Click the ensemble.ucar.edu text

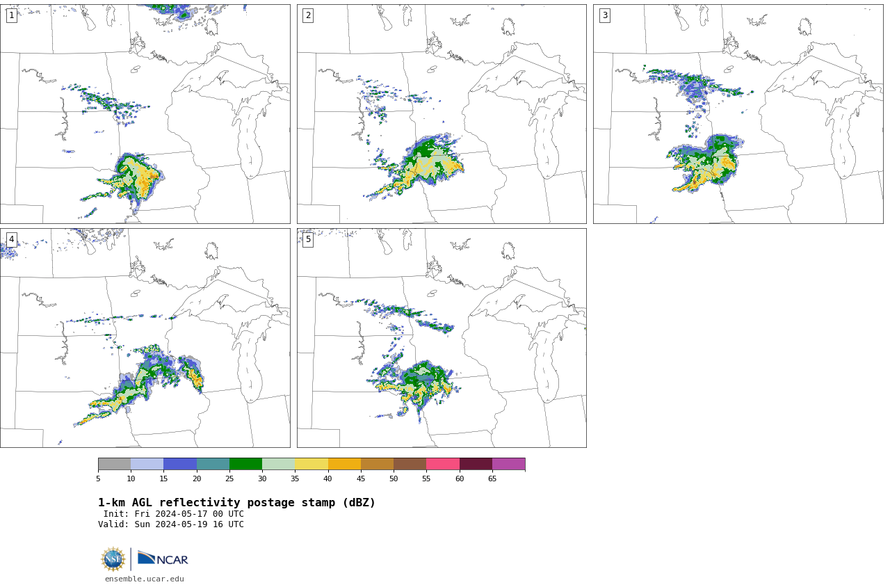click(145, 579)
